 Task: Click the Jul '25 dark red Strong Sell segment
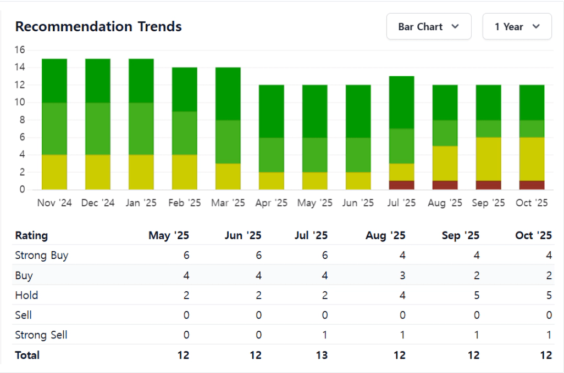[x=401, y=185]
